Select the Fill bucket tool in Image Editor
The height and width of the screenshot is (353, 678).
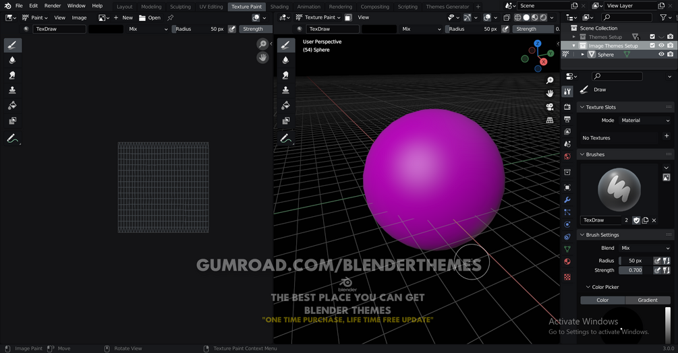pyautogui.click(x=13, y=105)
